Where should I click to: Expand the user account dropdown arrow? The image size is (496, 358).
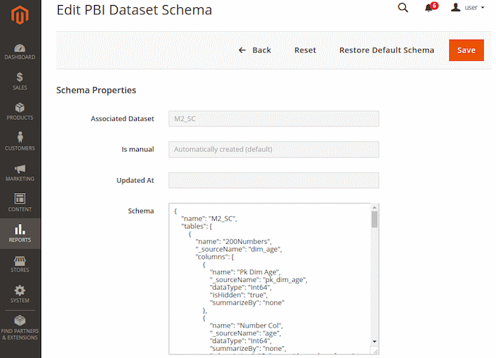point(483,8)
